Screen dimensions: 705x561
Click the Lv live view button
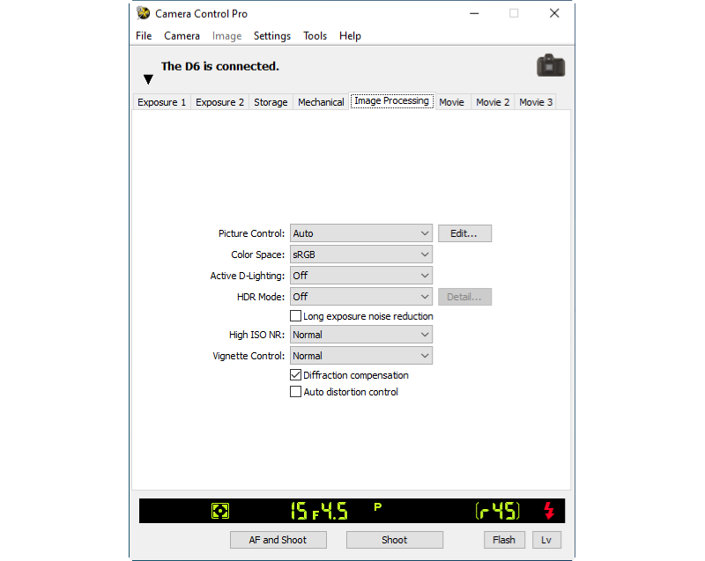coord(546,540)
